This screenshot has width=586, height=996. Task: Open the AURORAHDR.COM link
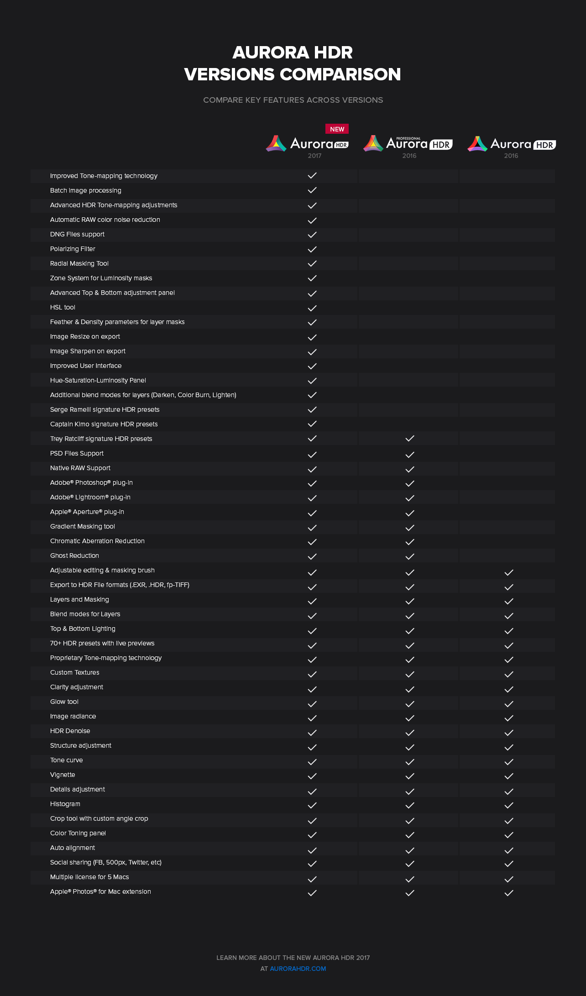pos(298,969)
